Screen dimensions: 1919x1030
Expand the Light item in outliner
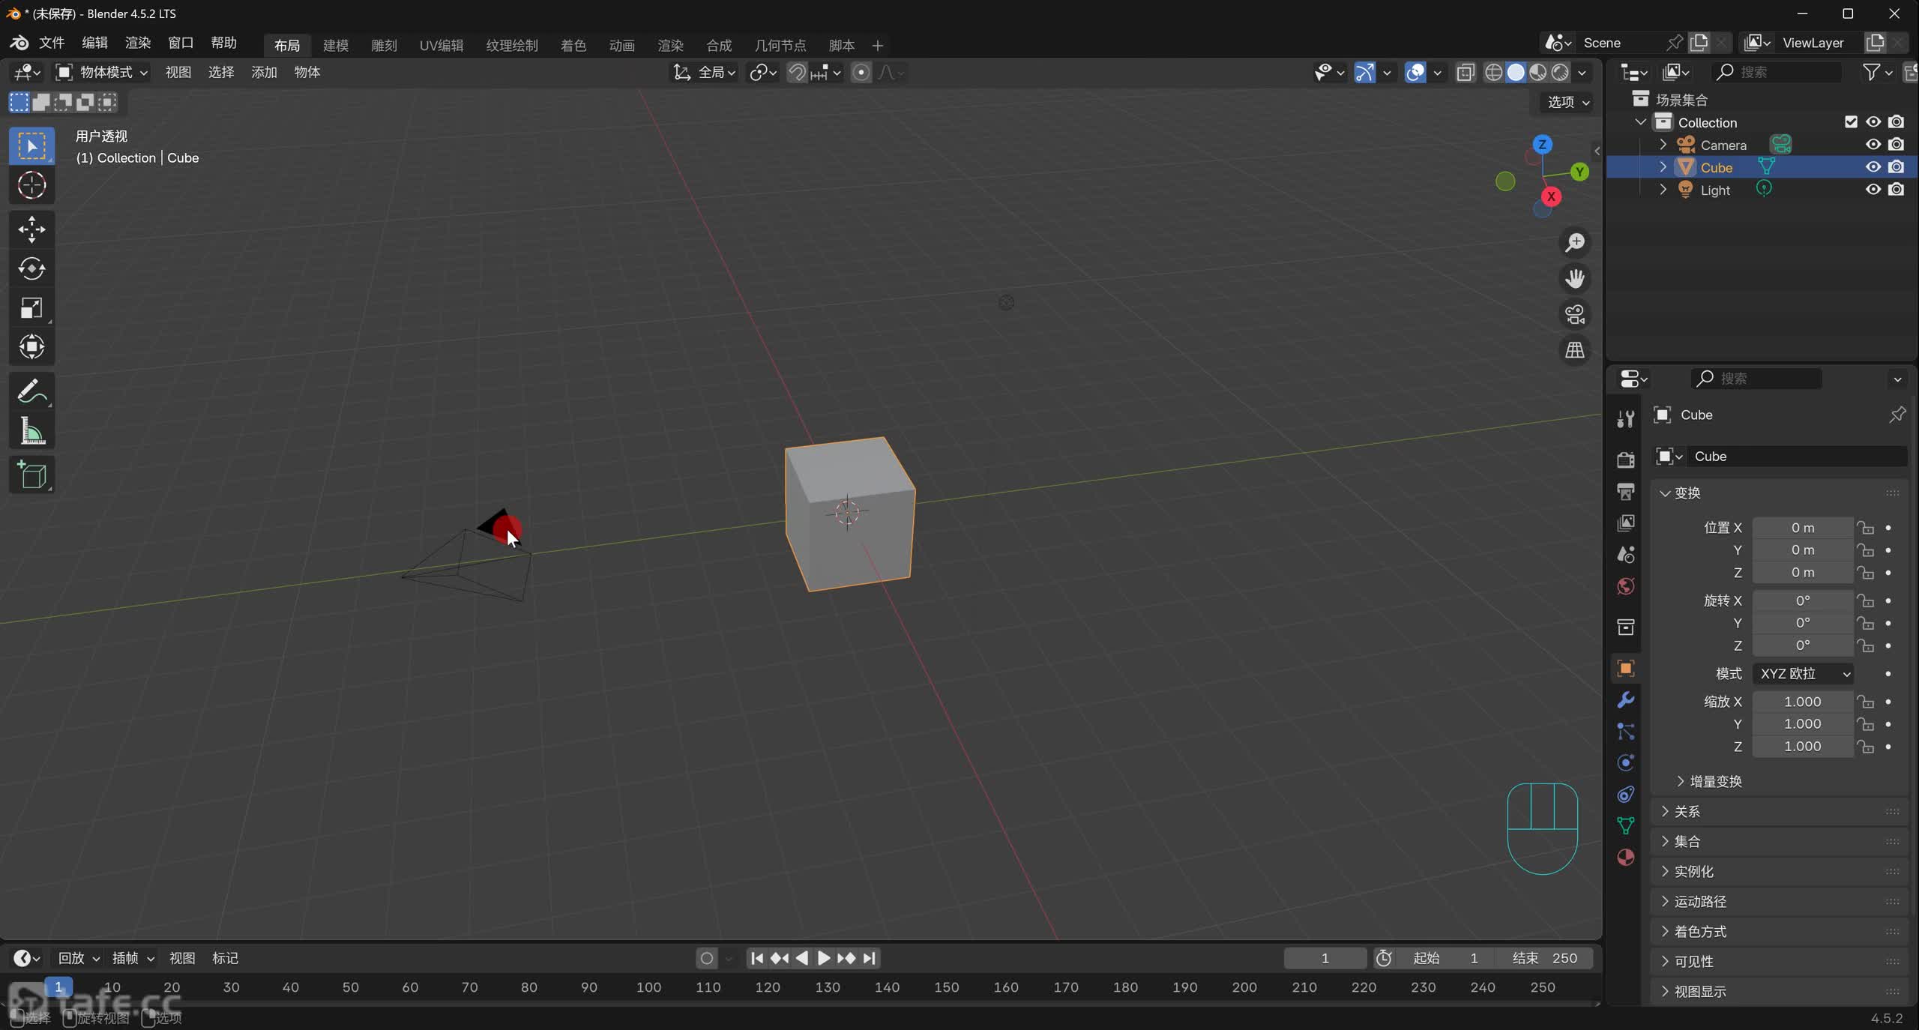(x=1663, y=190)
